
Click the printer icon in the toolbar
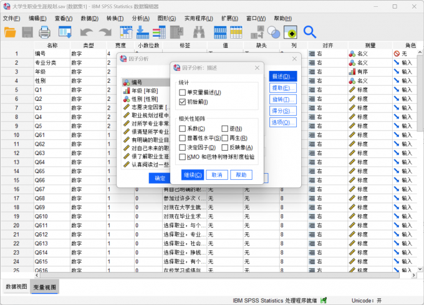(45, 32)
